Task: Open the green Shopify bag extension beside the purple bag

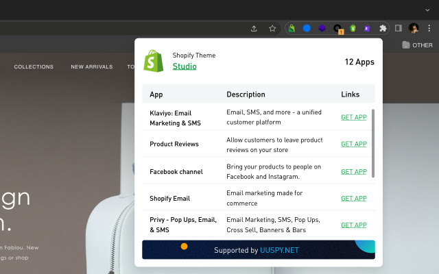Action: pyautogui.click(x=353, y=28)
